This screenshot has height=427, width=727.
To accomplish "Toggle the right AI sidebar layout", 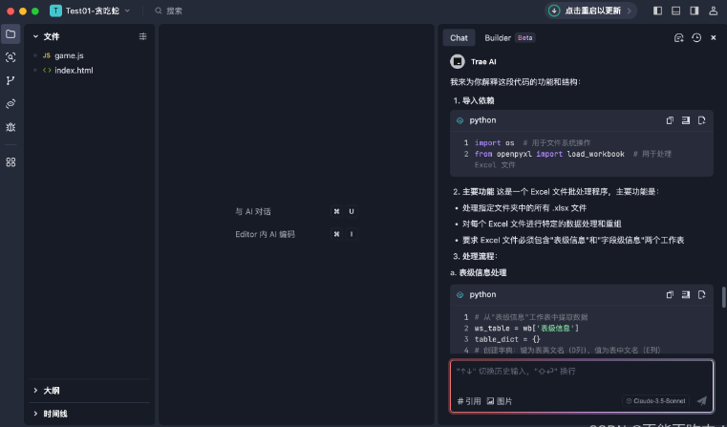I will 695,11.
